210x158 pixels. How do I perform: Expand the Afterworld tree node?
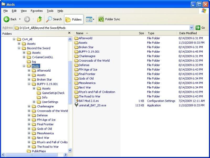(29, 70)
